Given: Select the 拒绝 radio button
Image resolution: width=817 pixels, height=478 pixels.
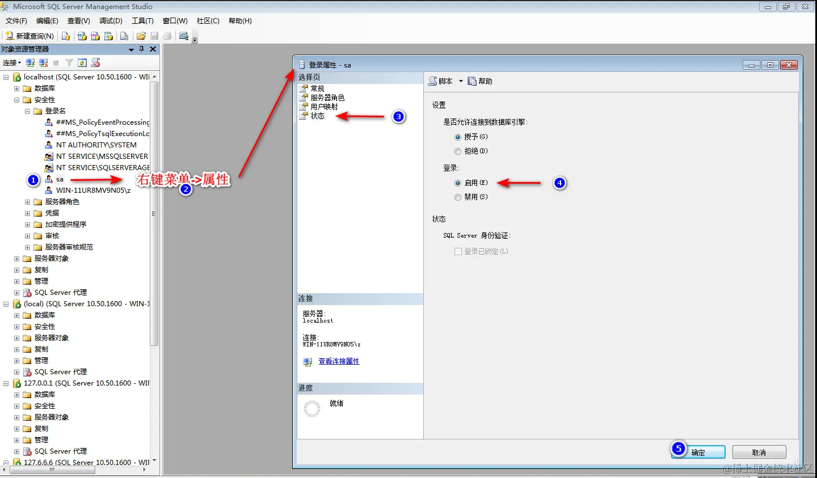Looking at the screenshot, I should 458,151.
